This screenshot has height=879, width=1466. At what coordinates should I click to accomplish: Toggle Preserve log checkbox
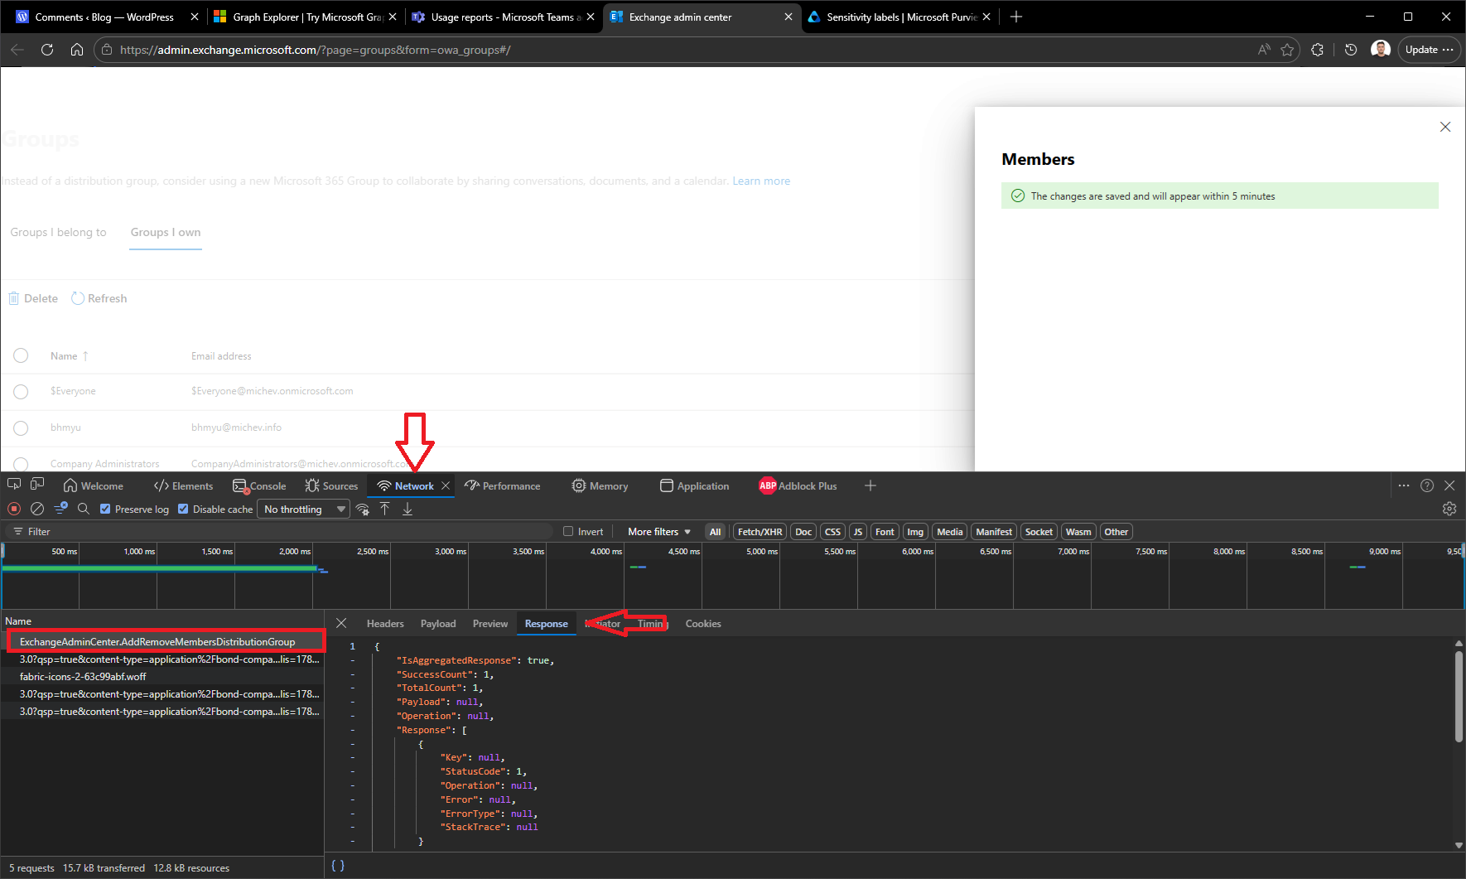[105, 509]
